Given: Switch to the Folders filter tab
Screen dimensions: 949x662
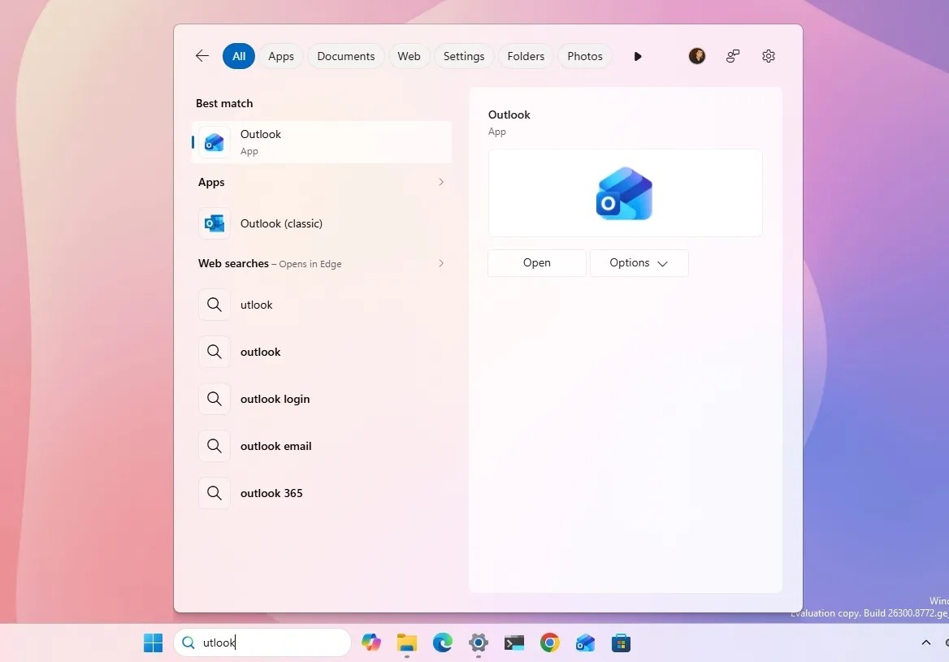Looking at the screenshot, I should [x=526, y=56].
